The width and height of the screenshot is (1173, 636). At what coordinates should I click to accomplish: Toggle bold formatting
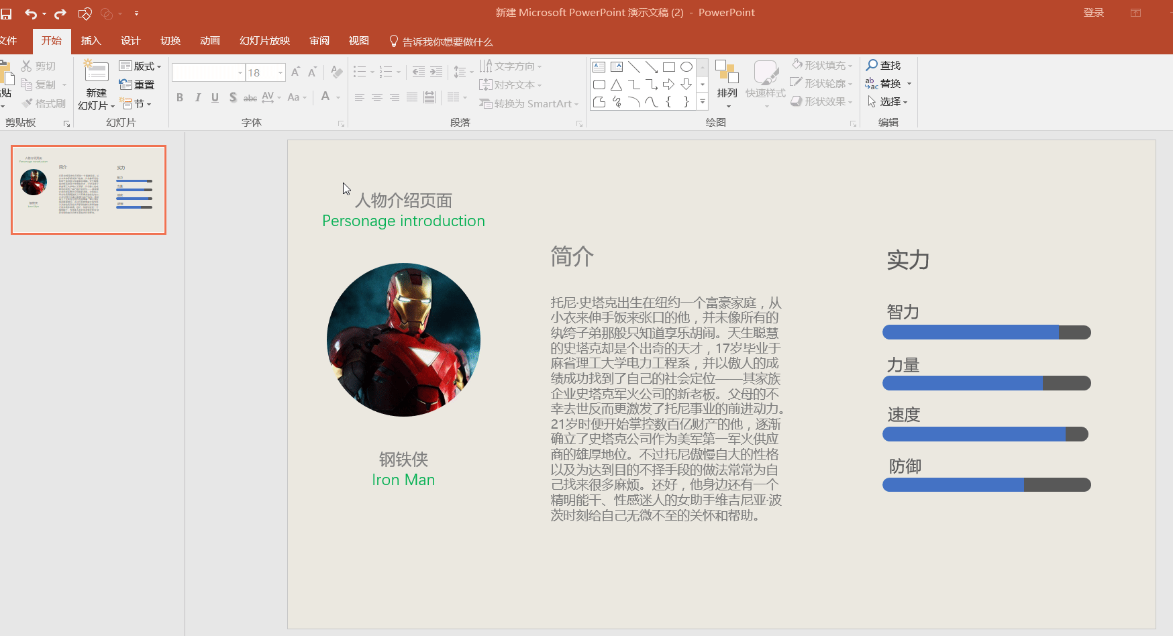coord(180,98)
